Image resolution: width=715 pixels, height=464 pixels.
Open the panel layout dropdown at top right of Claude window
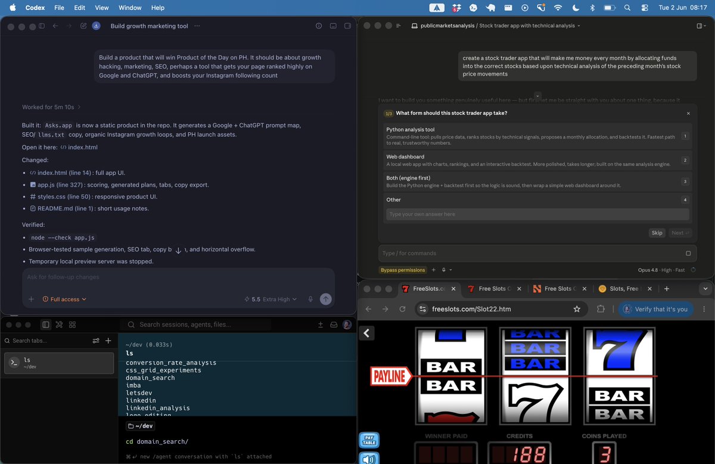[x=701, y=26]
